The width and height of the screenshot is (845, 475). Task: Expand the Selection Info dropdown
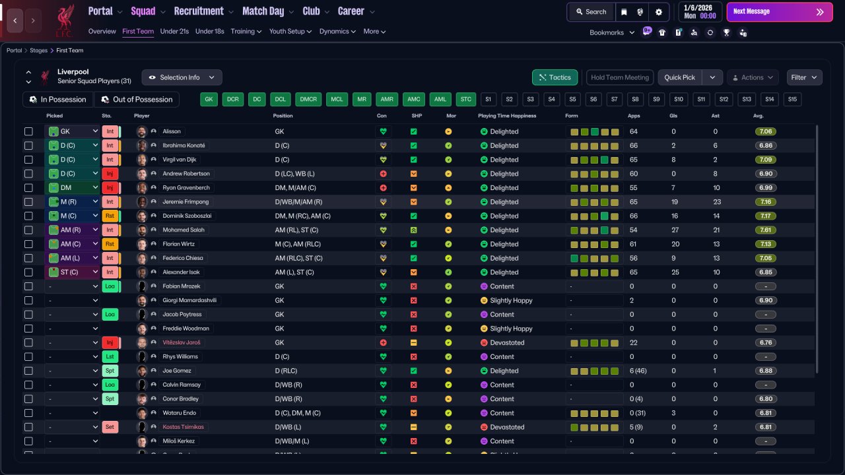[x=182, y=77]
